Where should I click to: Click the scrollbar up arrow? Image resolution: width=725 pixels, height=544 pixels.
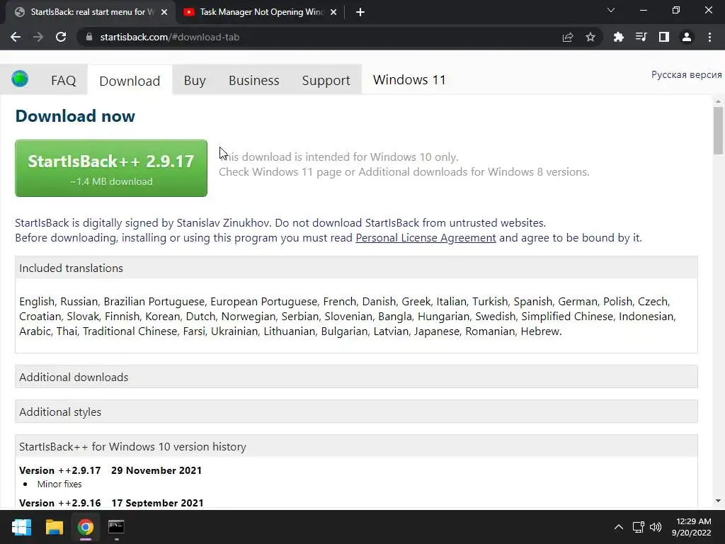pos(718,101)
